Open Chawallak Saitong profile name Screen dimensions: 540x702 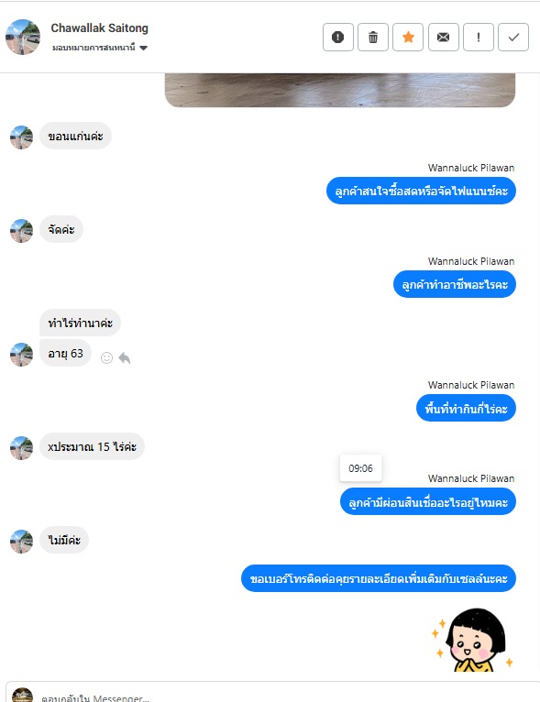pos(99,28)
